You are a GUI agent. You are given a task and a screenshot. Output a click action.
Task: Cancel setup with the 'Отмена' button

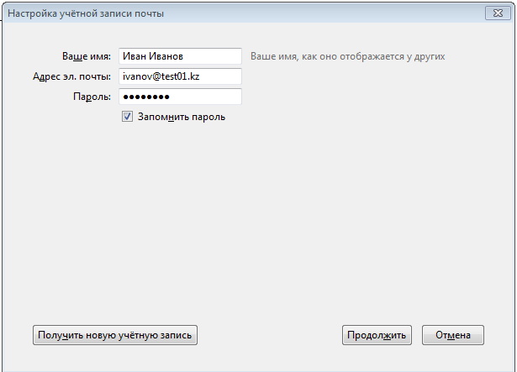coord(453,335)
